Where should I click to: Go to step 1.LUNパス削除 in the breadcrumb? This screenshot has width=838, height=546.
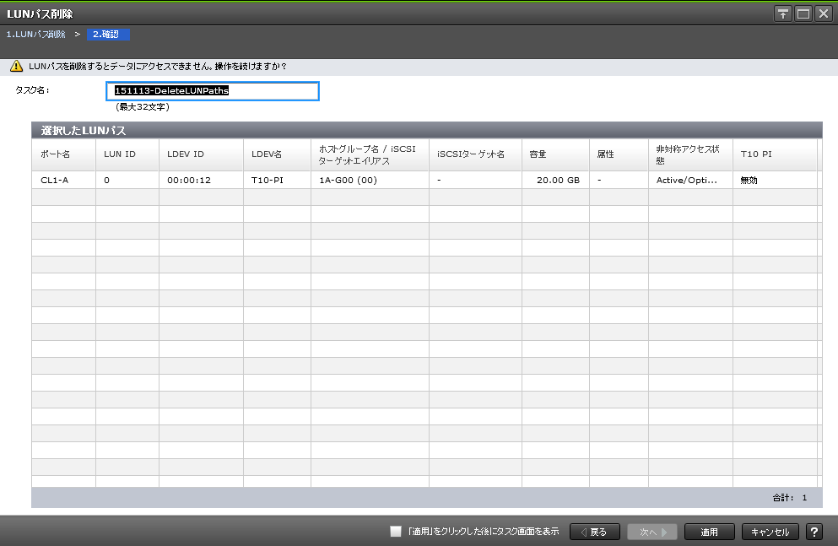pos(35,35)
